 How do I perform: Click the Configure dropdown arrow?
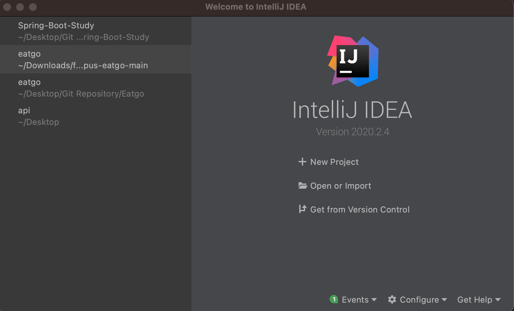(444, 300)
